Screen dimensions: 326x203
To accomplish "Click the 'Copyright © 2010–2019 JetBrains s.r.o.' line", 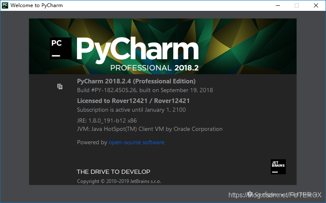I will coord(119,181).
